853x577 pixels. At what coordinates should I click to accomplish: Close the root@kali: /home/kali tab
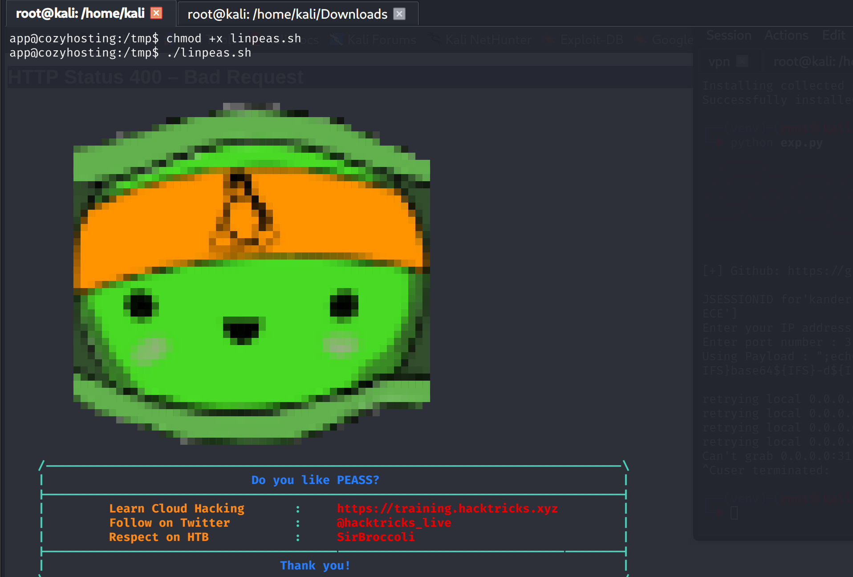pos(156,13)
